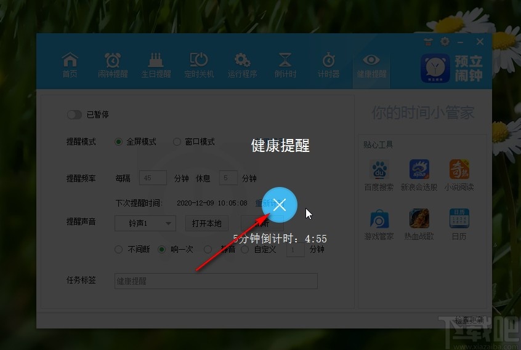Click the 每隔 interval minutes field showing 45
The image size is (521, 350).
point(153,178)
